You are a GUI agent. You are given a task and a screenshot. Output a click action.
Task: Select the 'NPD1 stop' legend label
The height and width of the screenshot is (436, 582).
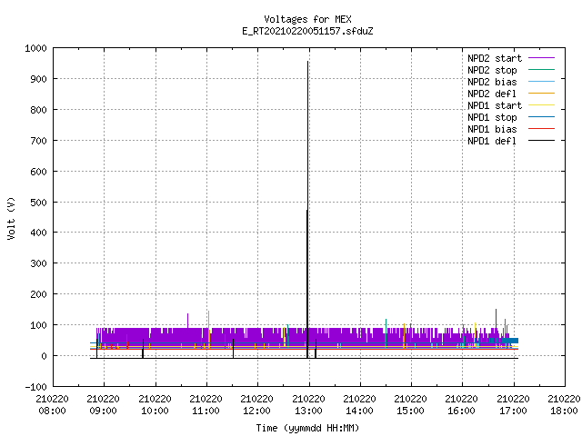click(x=492, y=117)
